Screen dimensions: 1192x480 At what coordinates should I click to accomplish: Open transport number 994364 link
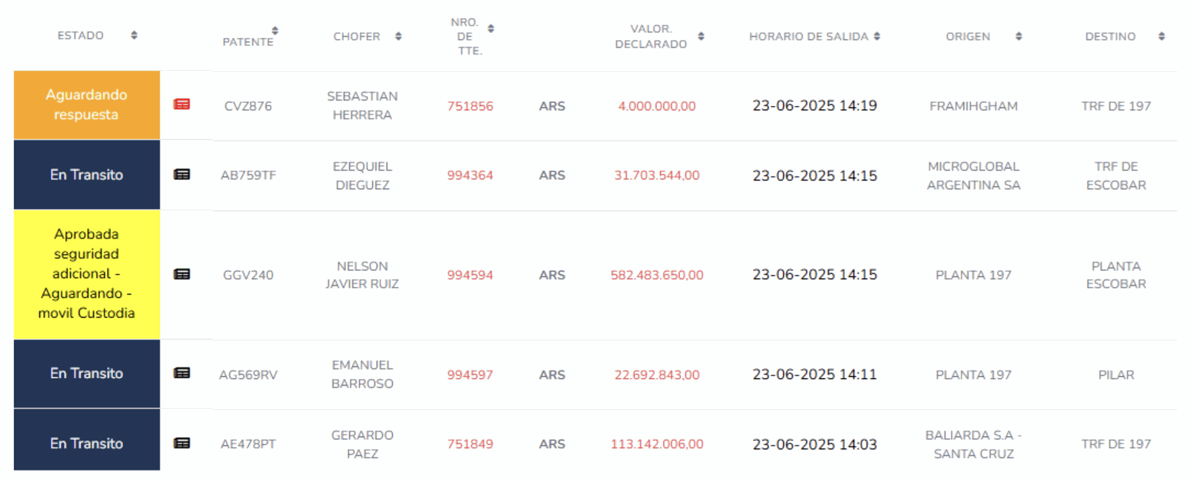[x=470, y=176]
